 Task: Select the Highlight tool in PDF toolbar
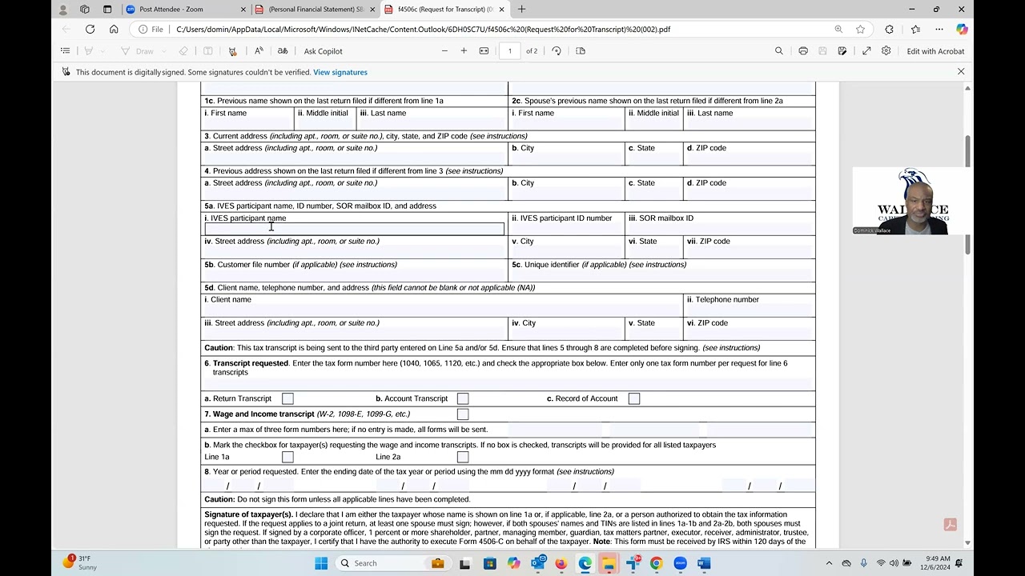tap(89, 51)
